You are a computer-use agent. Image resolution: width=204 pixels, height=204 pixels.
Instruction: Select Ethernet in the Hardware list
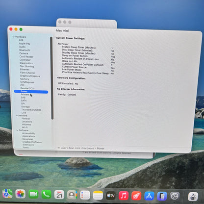25,70
